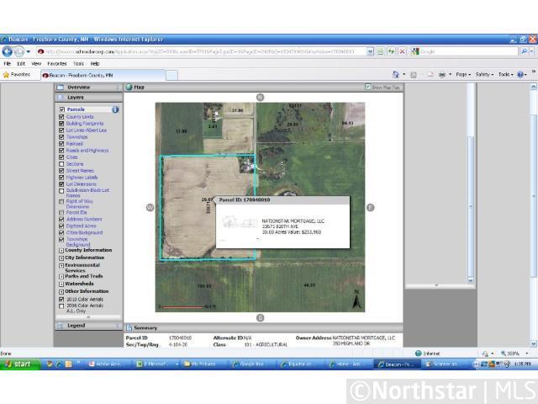Pan map south with S compass button
The height and width of the screenshot is (404, 538).
260,317
